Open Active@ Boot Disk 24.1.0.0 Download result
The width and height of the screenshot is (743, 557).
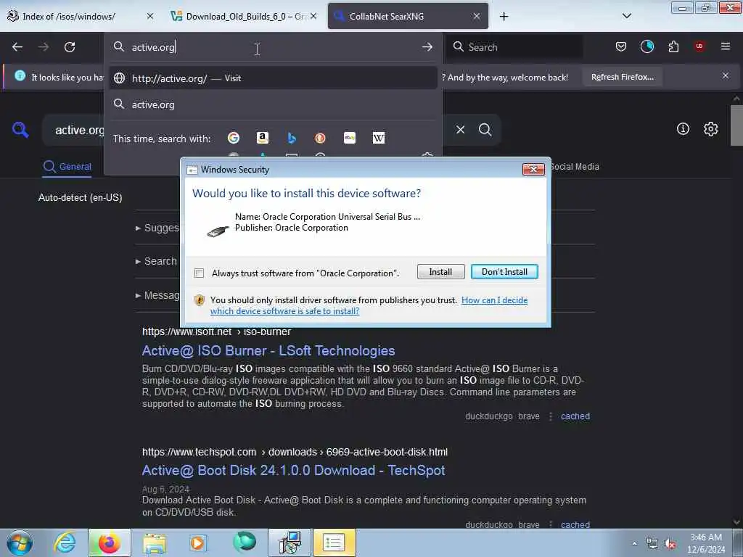tap(293, 470)
